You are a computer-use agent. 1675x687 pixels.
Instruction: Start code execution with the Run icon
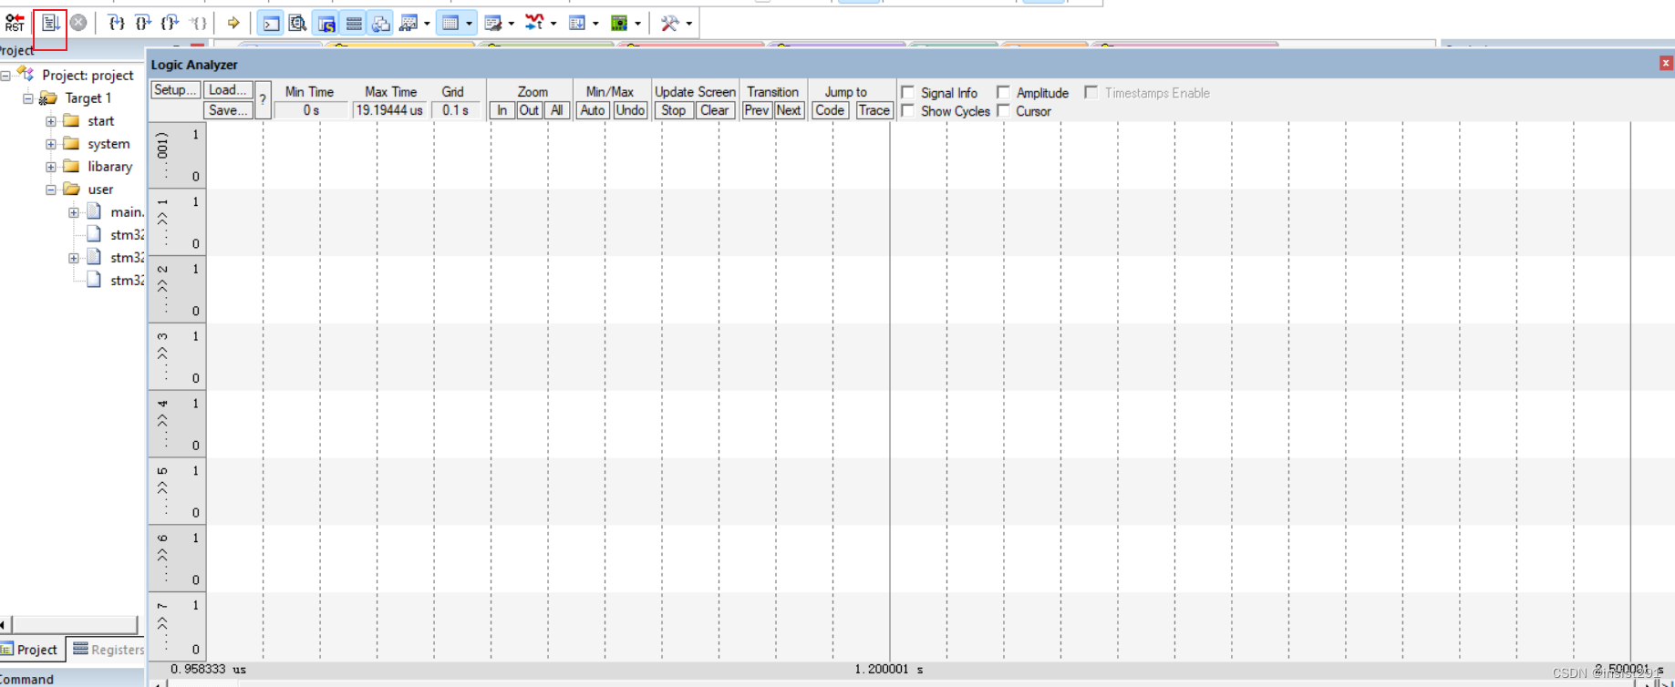(50, 23)
